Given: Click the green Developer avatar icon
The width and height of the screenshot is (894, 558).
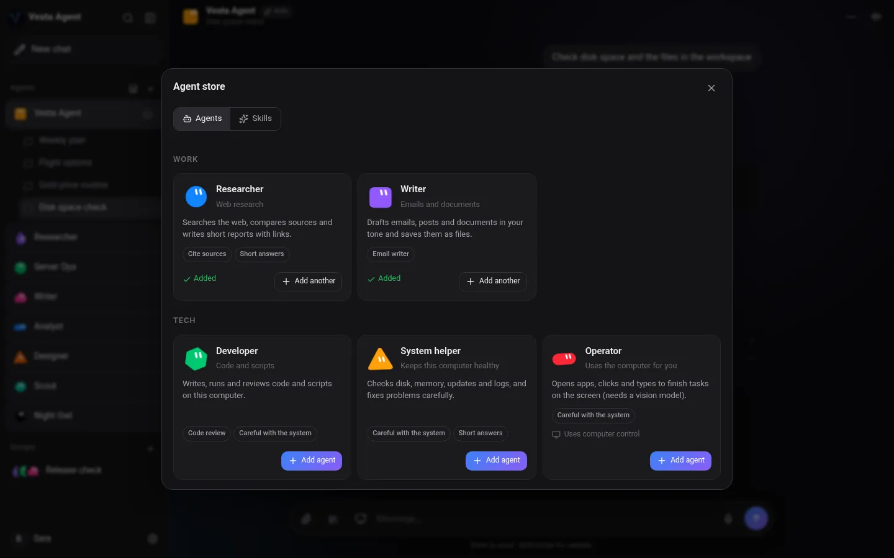Looking at the screenshot, I should pos(196,358).
